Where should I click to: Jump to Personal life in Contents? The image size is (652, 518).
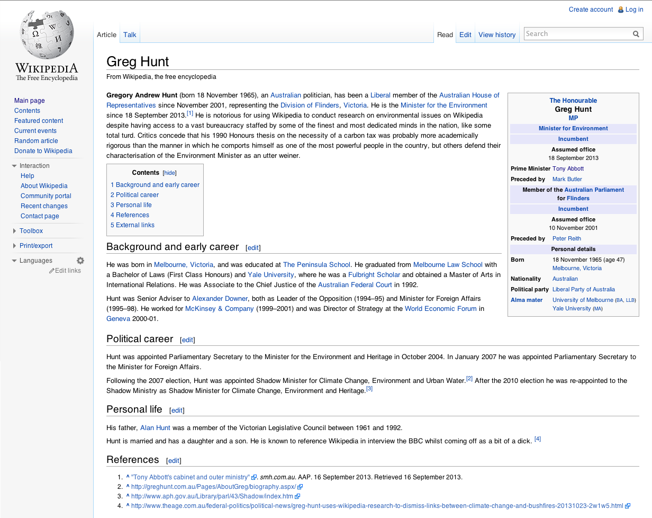[x=131, y=205]
